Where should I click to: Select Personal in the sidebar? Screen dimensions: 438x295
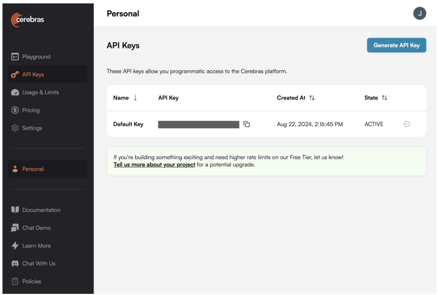33,169
